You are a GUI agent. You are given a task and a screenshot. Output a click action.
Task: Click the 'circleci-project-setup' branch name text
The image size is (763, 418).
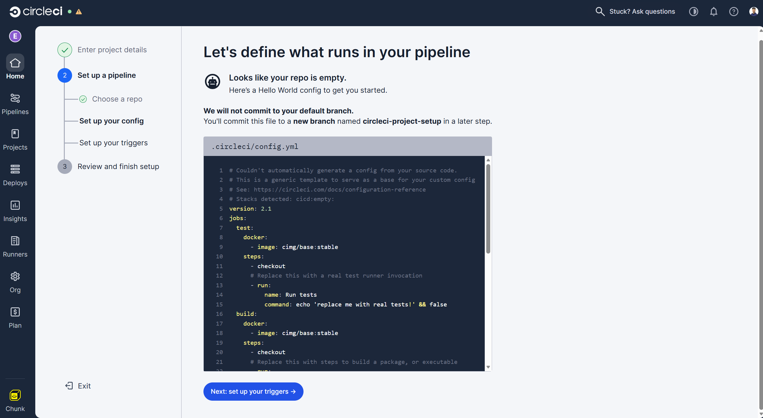[402, 121]
